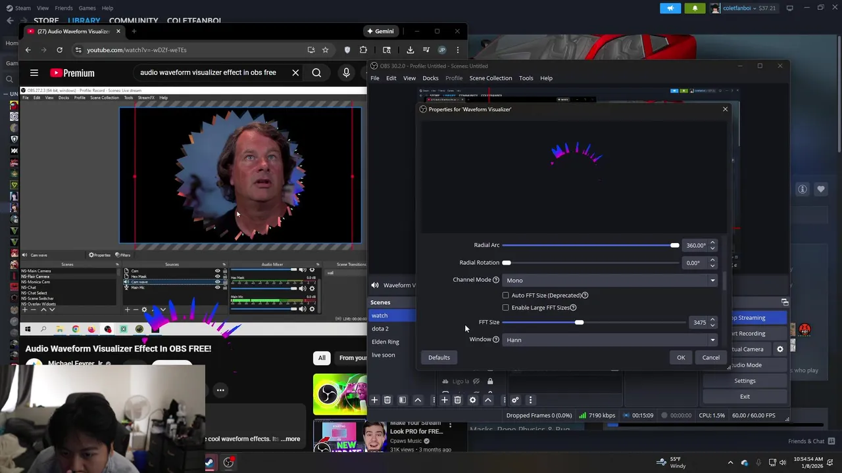Add a scene with the Scenes plus icon
842x473 pixels.
coord(374,400)
